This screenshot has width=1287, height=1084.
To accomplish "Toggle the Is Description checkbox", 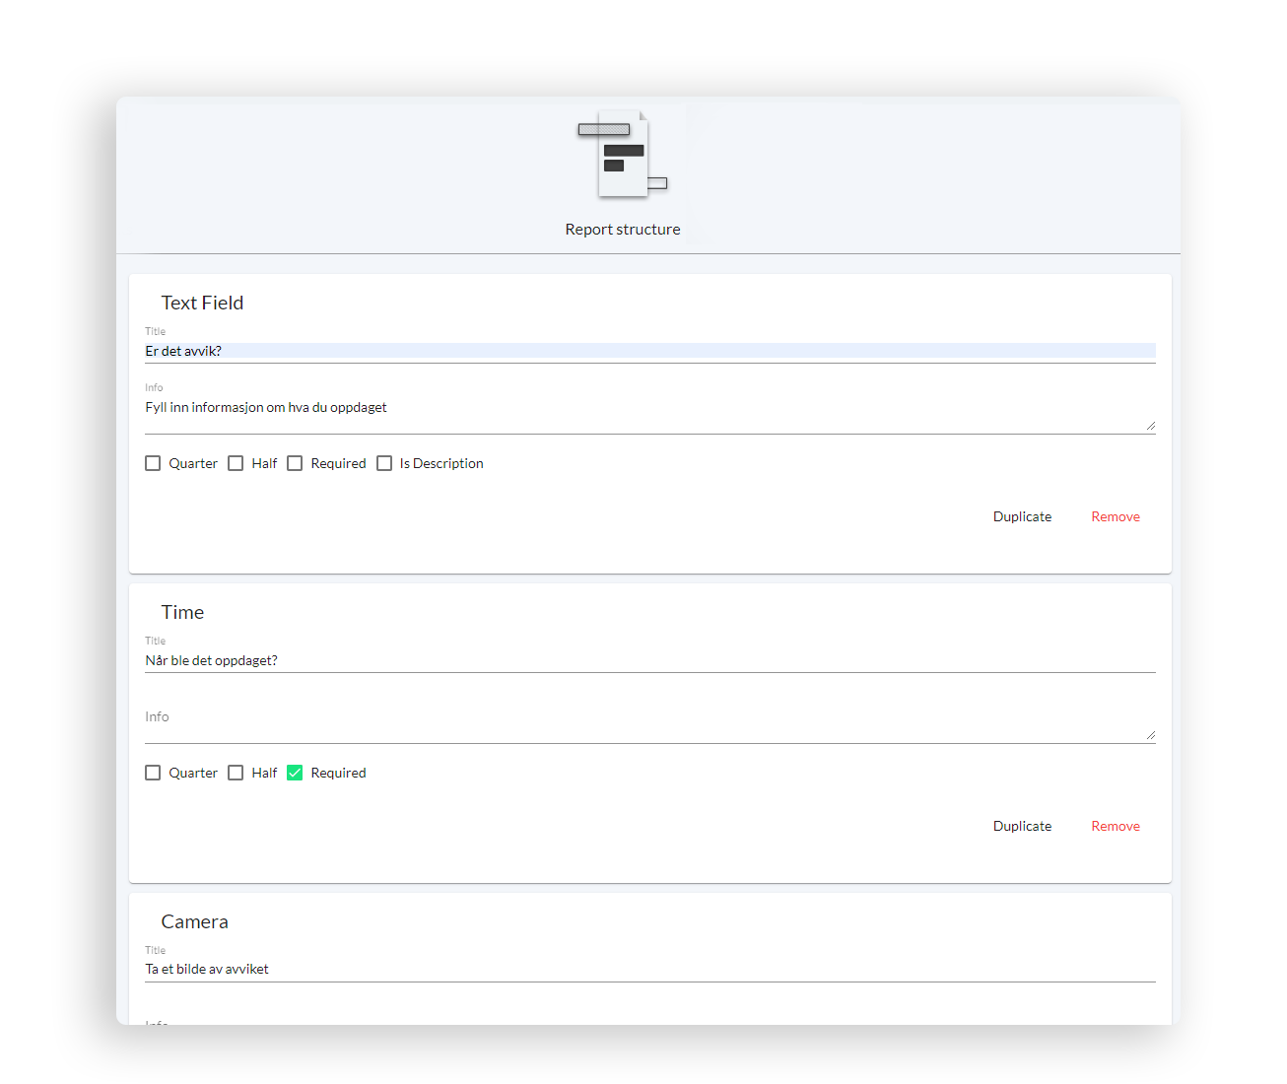I will [x=384, y=463].
